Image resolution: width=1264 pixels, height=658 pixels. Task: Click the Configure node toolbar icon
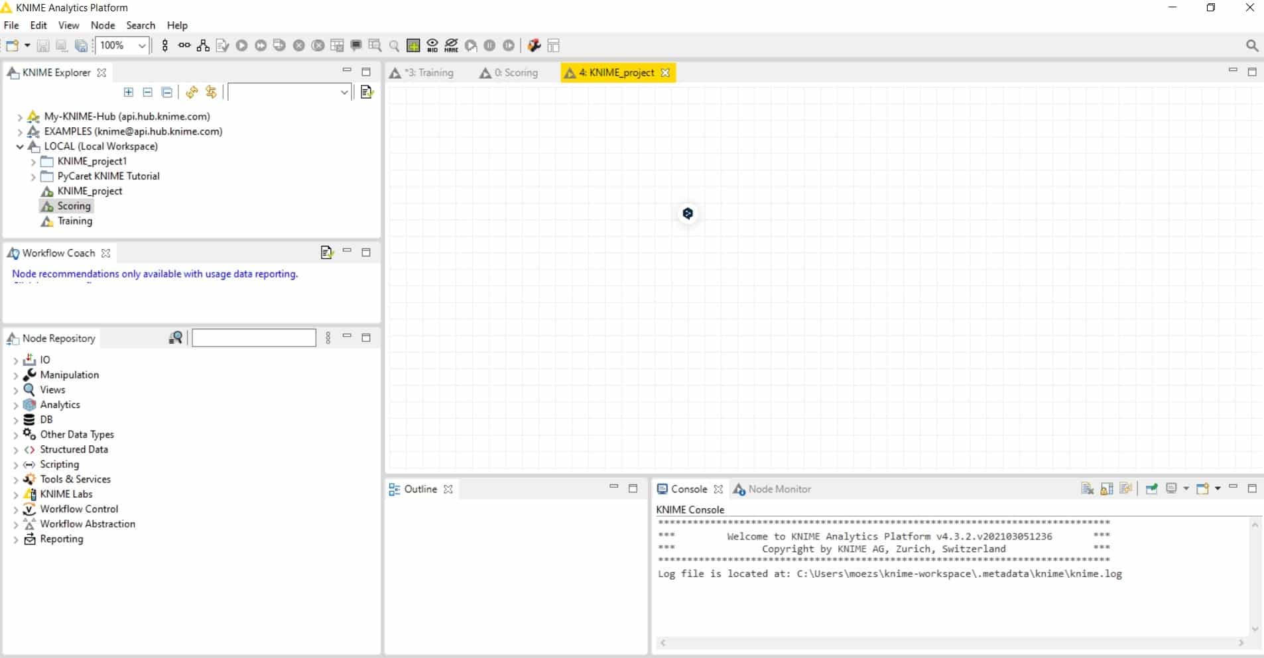coord(222,46)
